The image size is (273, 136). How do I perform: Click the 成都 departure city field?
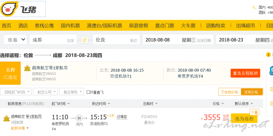[53, 40]
